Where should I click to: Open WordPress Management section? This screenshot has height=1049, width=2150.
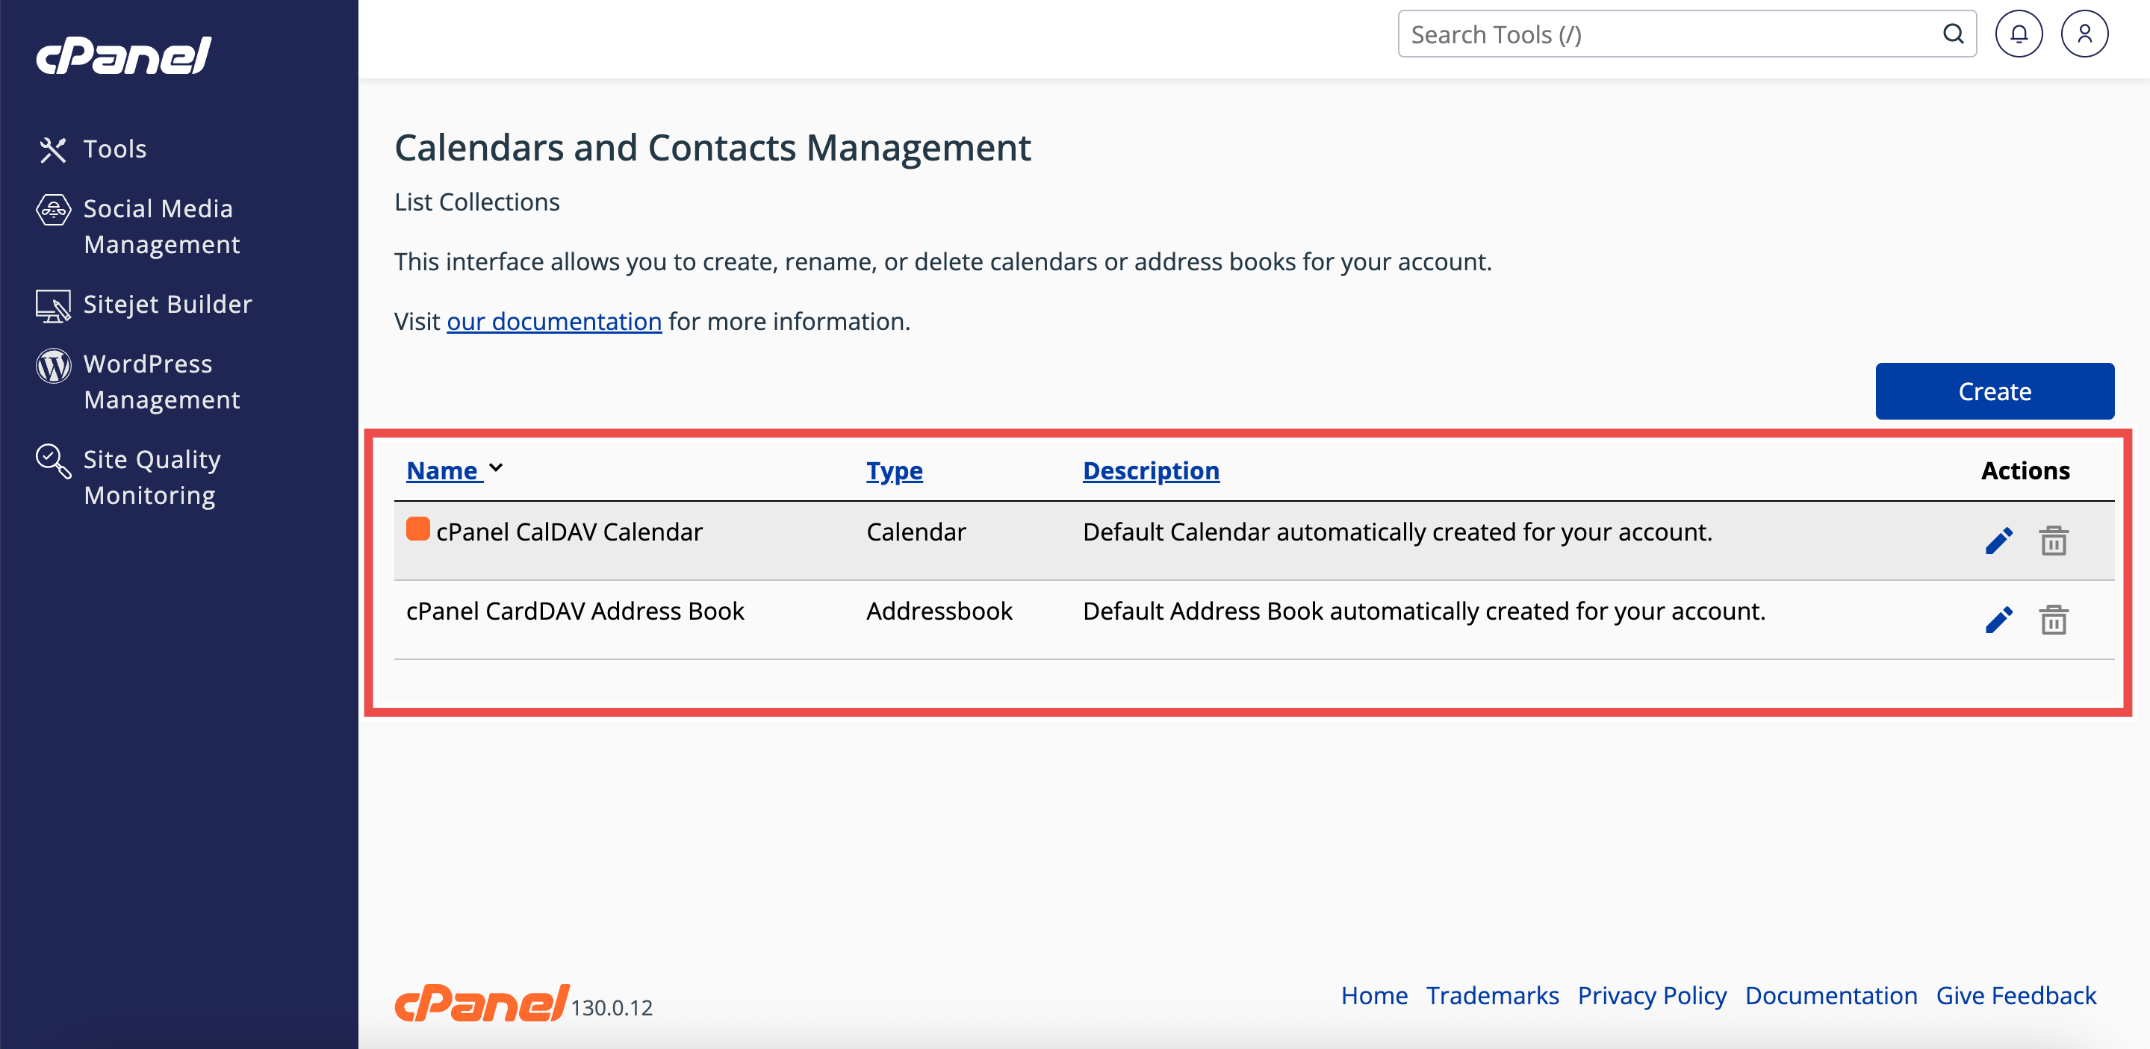(161, 382)
